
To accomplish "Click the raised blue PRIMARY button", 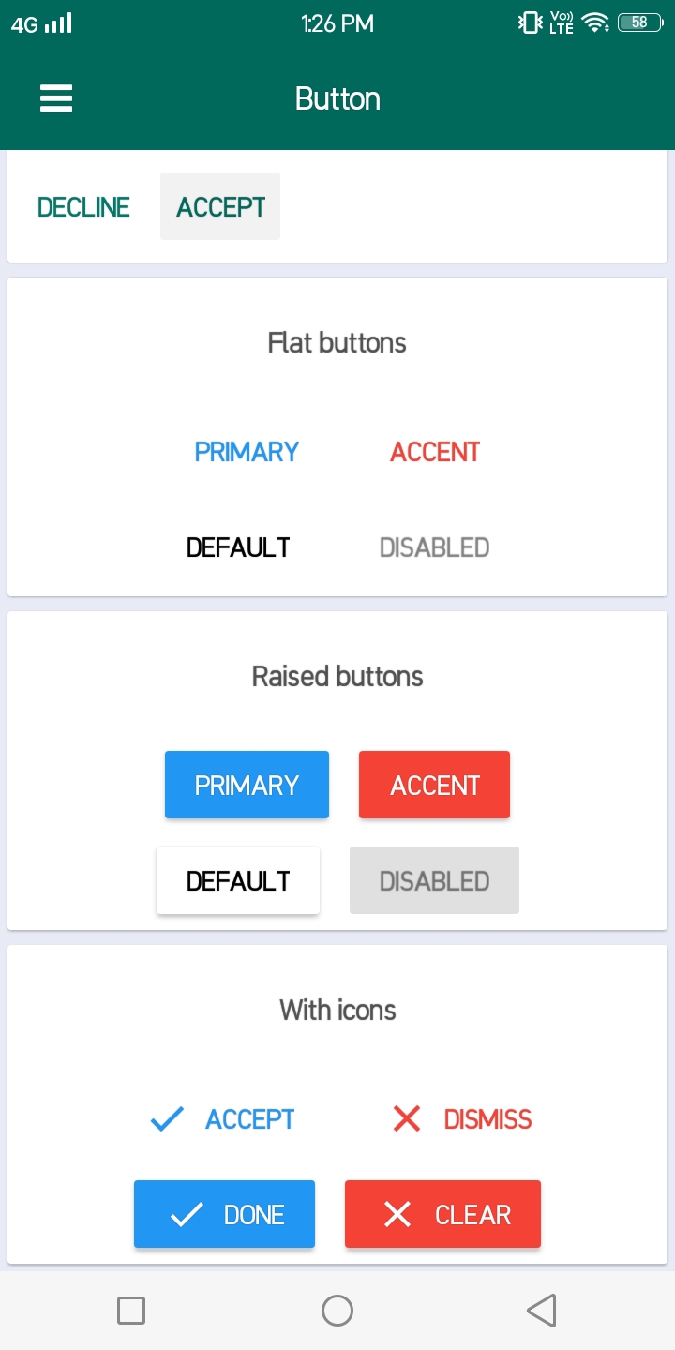I will coord(247,785).
